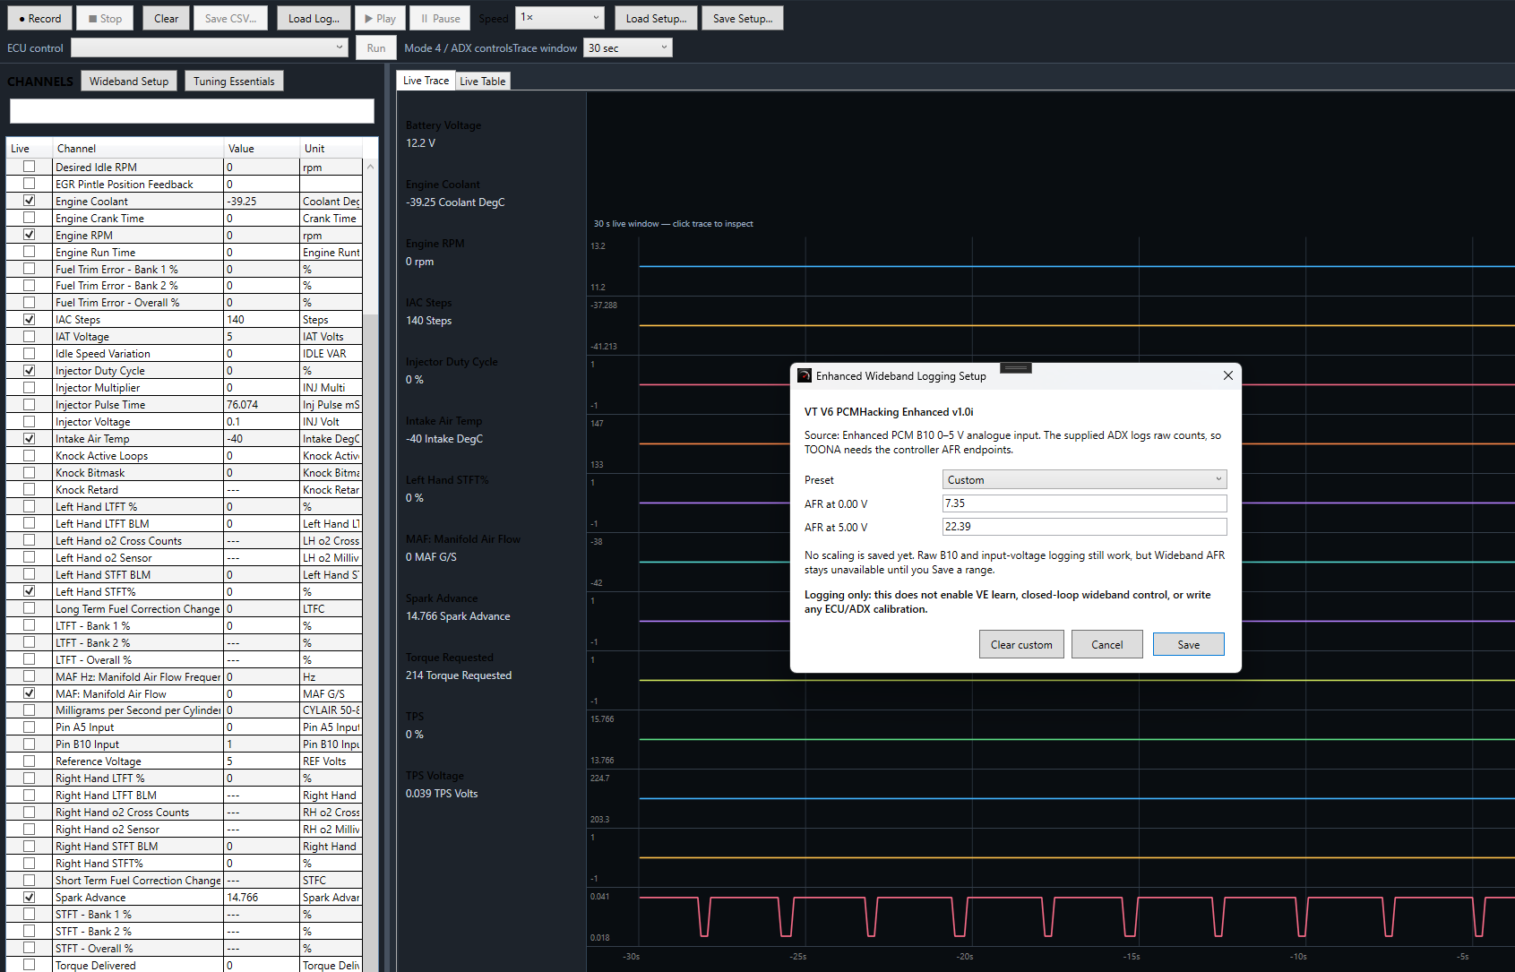This screenshot has width=1515, height=972.
Task: Edit the AFR at 5.00 V field
Action: pyautogui.click(x=1084, y=527)
